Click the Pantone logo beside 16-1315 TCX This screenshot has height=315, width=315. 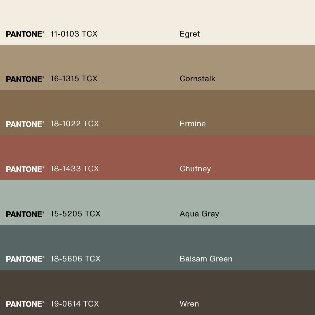pos(25,79)
